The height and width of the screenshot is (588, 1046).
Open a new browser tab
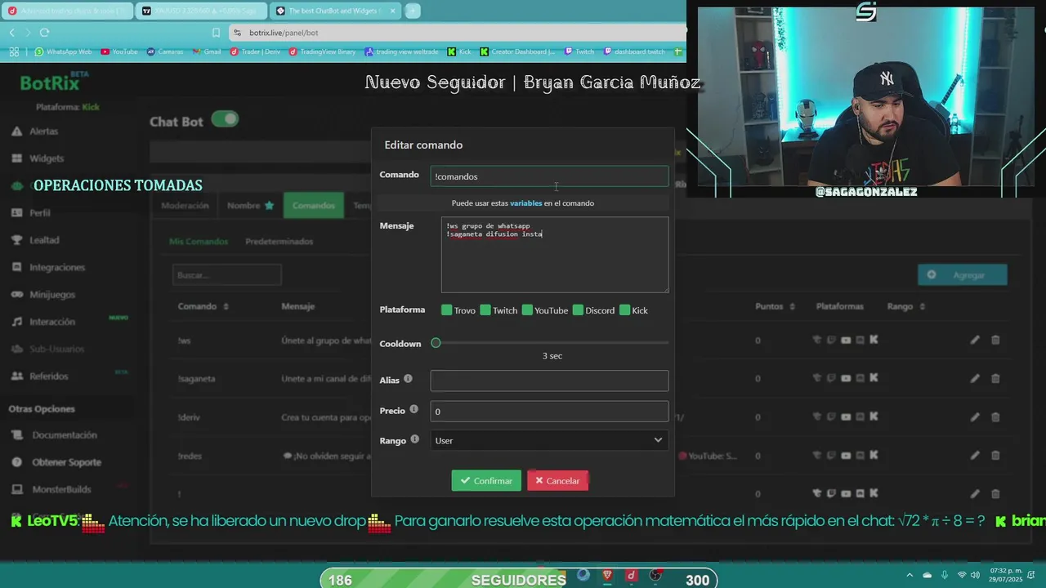pyautogui.click(x=413, y=11)
